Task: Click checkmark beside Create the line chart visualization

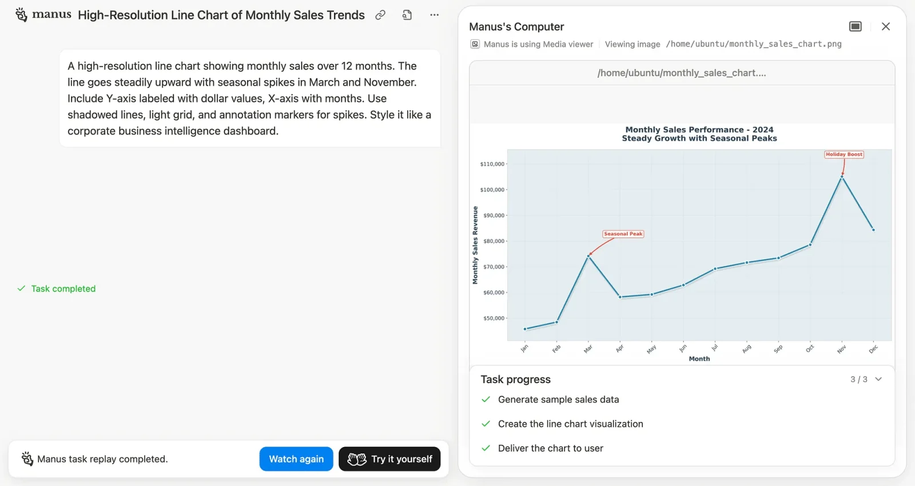Action: pos(486,424)
